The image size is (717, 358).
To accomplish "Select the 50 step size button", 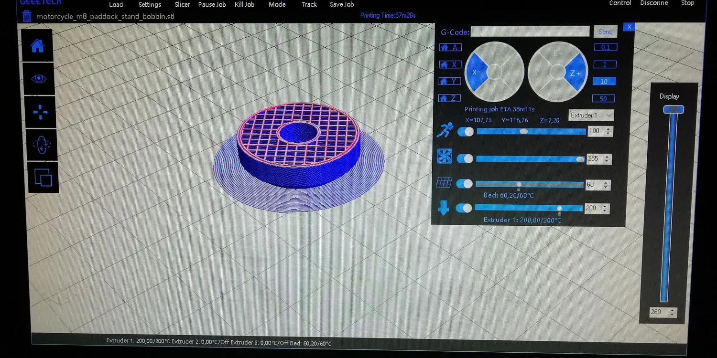I will coord(603,99).
